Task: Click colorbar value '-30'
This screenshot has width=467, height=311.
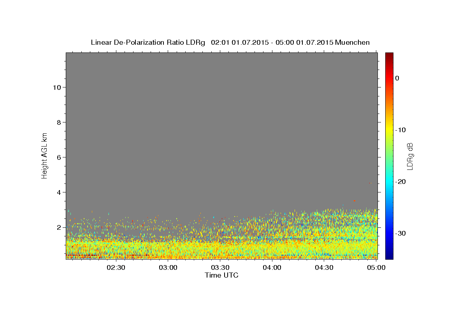Action: 401,233
